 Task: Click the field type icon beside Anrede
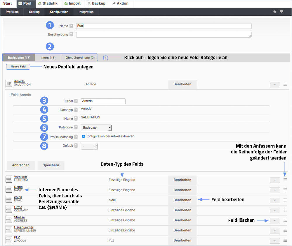coord(9,84)
